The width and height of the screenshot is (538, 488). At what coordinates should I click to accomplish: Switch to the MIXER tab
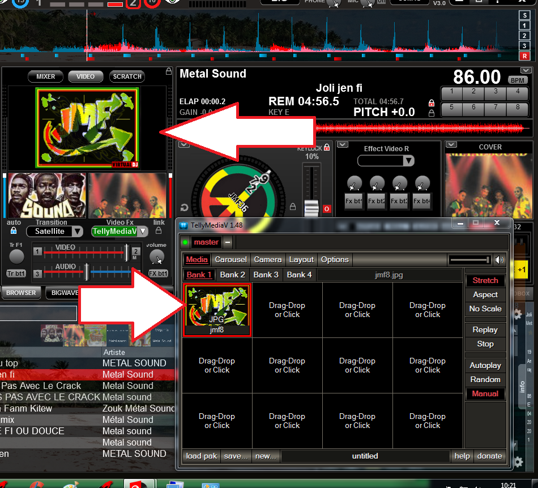(x=46, y=76)
